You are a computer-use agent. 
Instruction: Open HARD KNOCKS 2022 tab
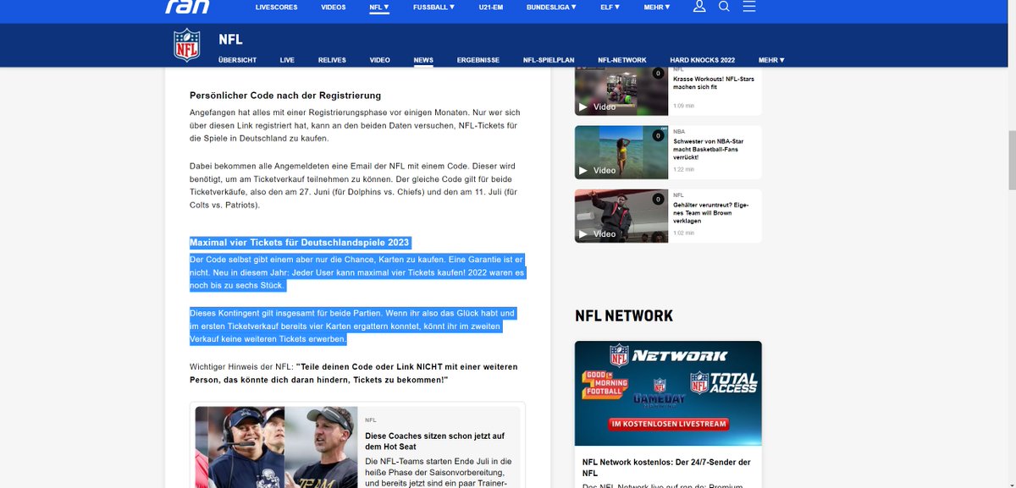tap(703, 60)
